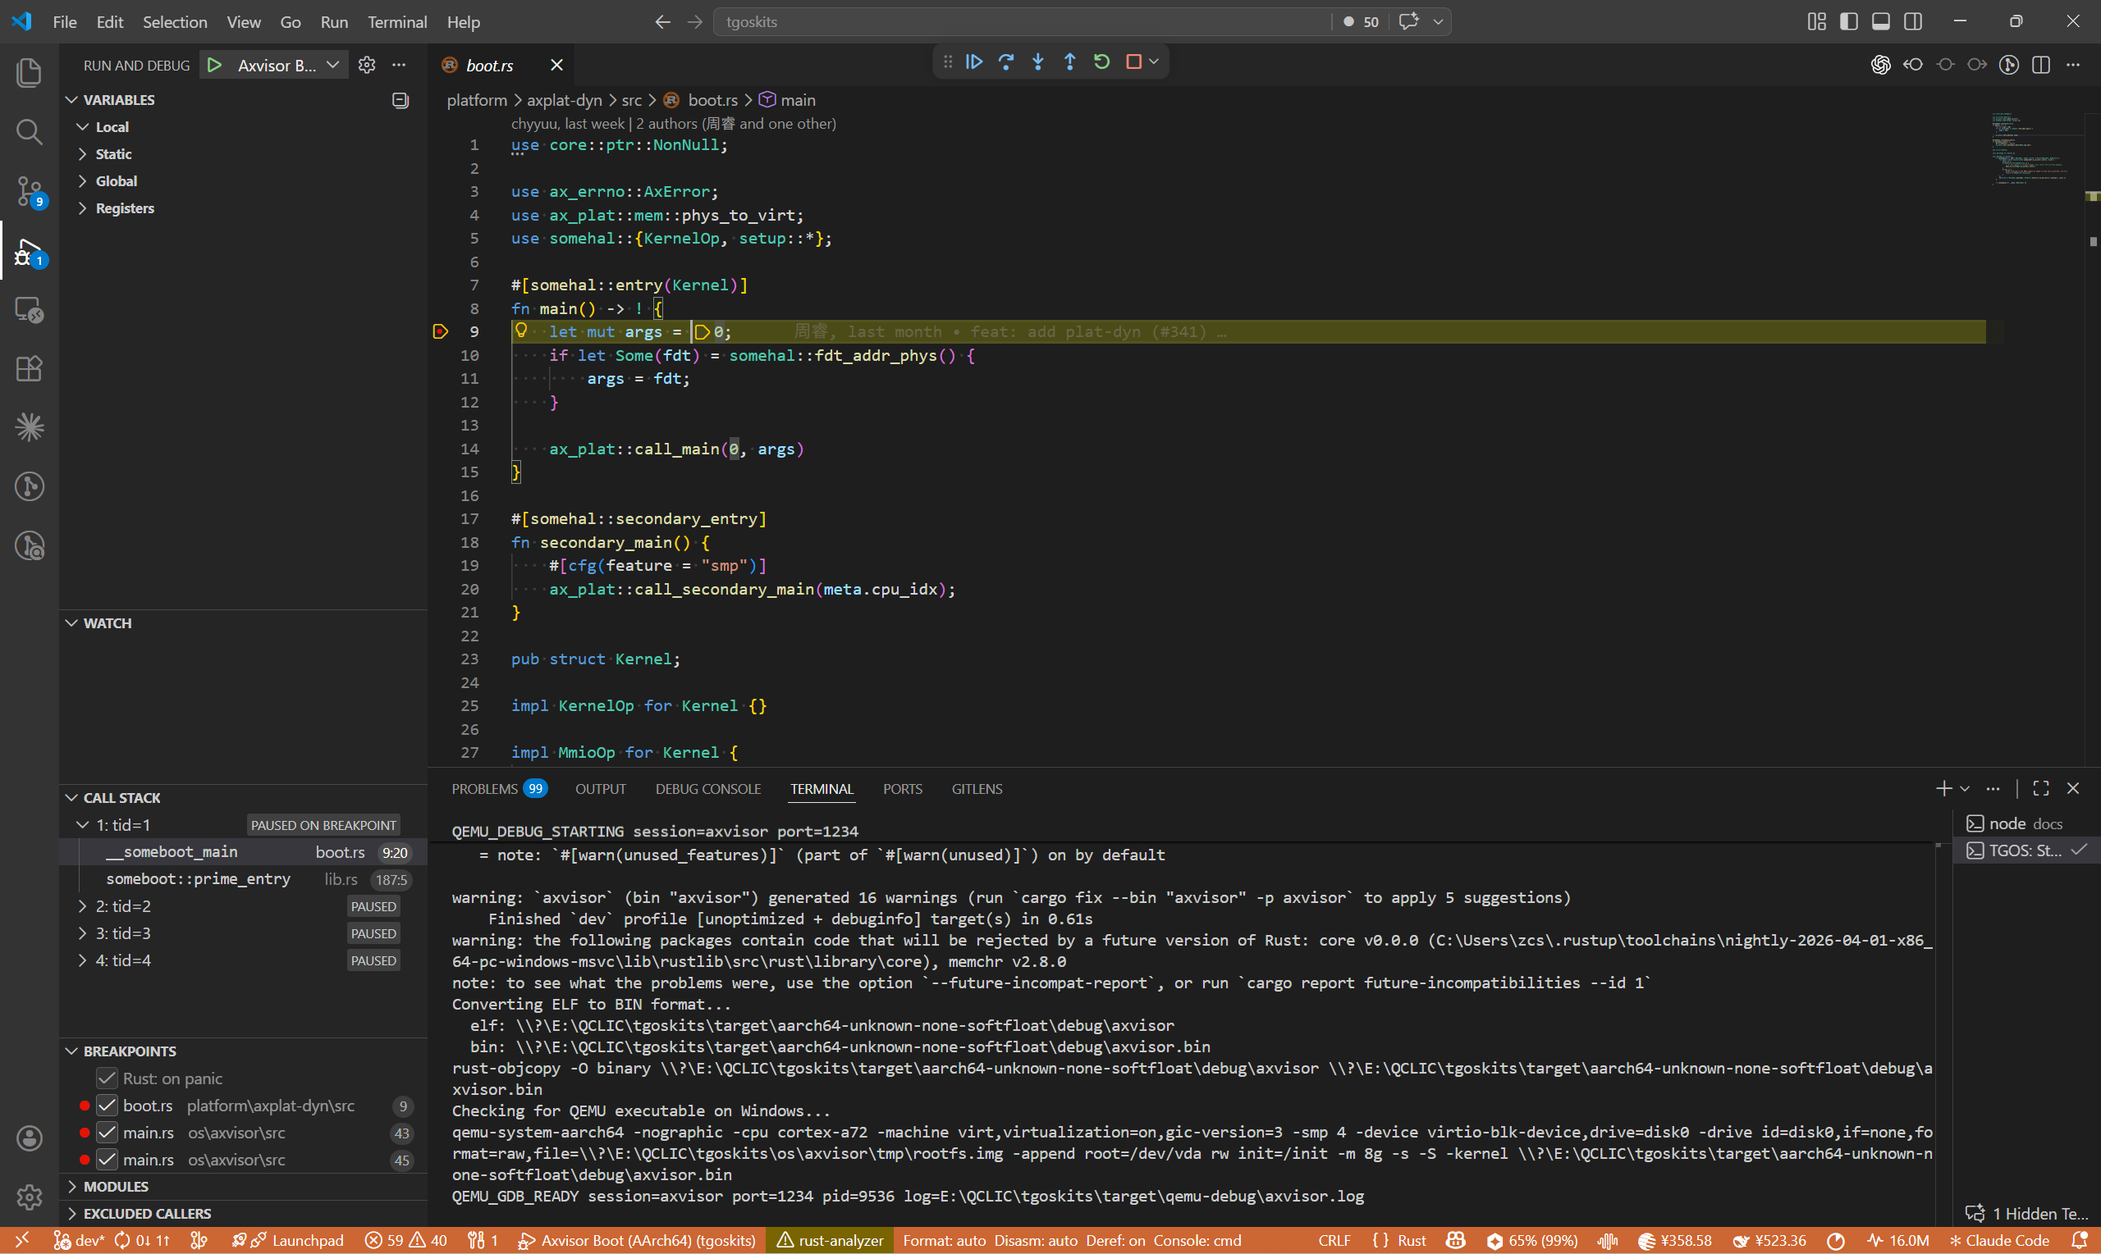The image size is (2101, 1254).
Task: Collapse all variables with the collapse icon
Action: point(401,100)
